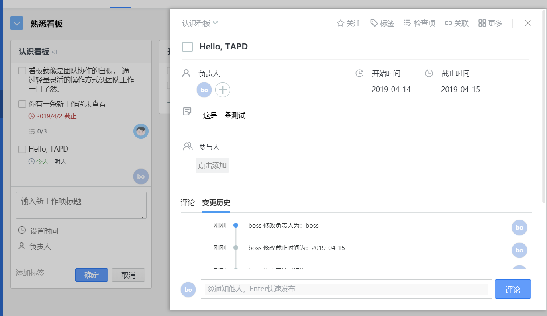Image resolution: width=547 pixels, height=316 pixels.
Task: Click the description icon beside 这是一条测试
Action: tap(187, 112)
